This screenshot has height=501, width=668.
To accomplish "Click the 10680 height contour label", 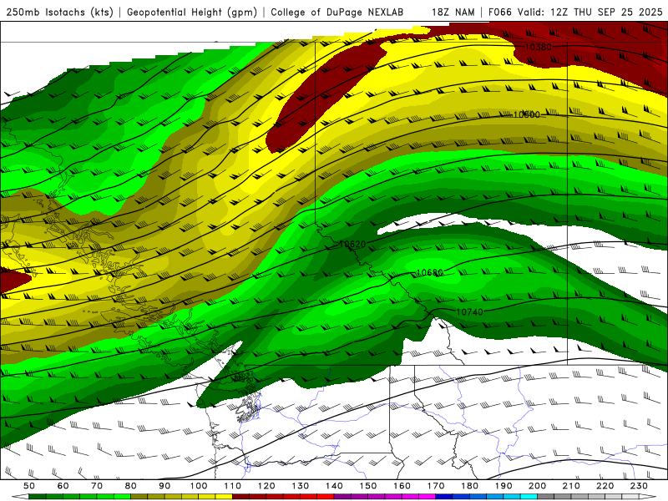I will click(x=430, y=273).
